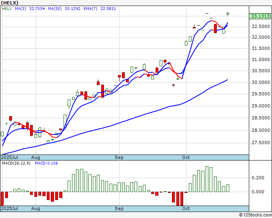Click the (HELX) chart title
Viewport: 272px width, 218px height.
10,3
